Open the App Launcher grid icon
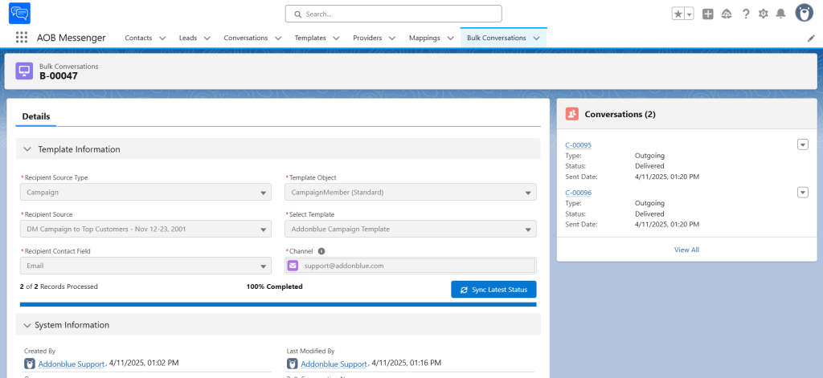Screen dimensions: 823x378 tap(22, 38)
